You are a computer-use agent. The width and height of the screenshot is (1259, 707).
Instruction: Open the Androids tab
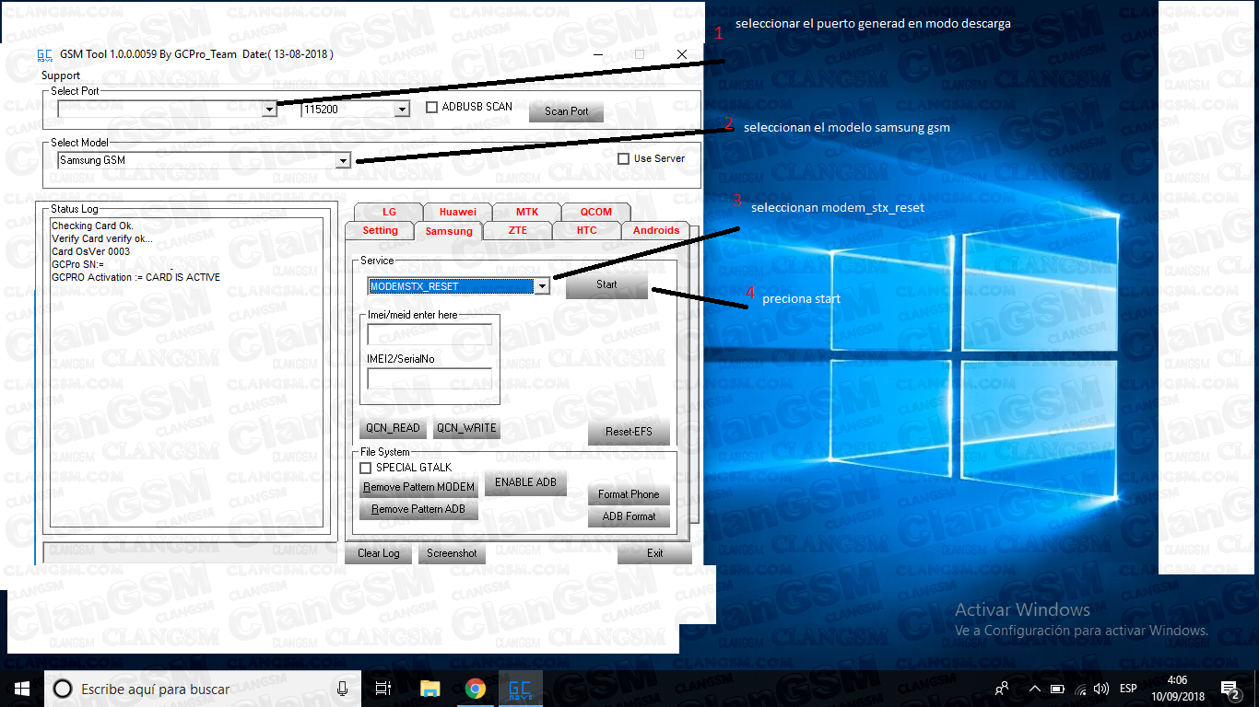(656, 230)
